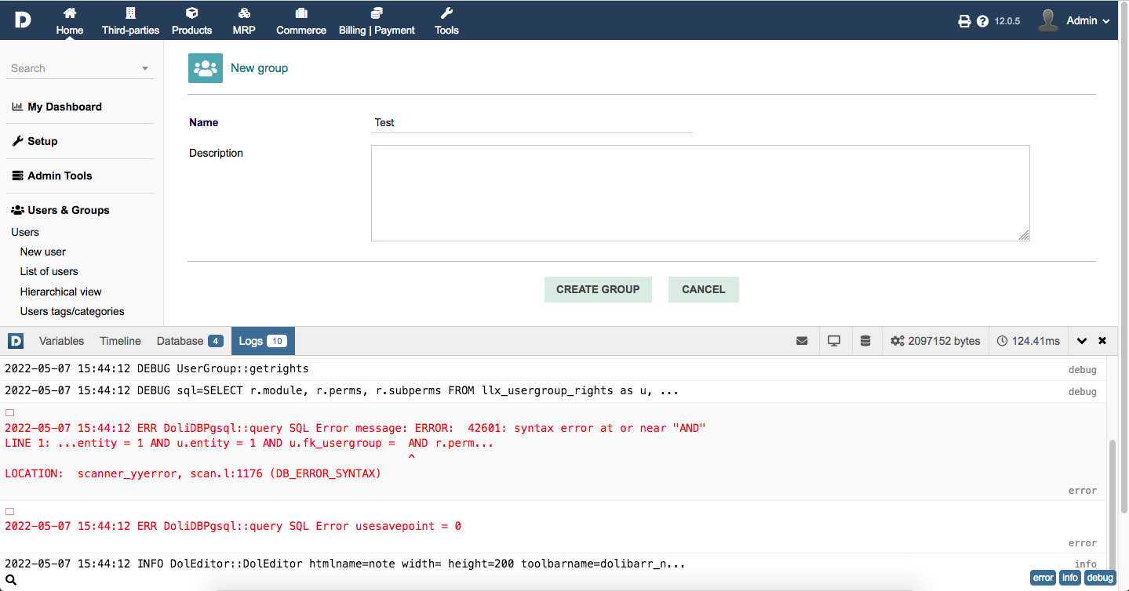Switch to the Timeline tab

pyautogui.click(x=120, y=341)
